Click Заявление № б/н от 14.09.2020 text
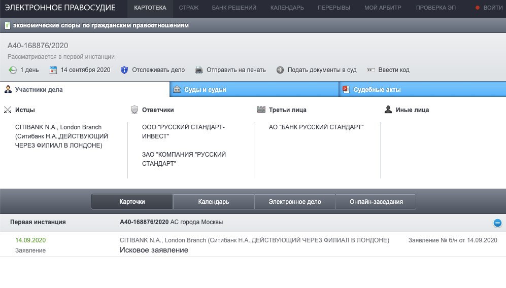Viewport: 506px width, 288px height. coord(453,240)
